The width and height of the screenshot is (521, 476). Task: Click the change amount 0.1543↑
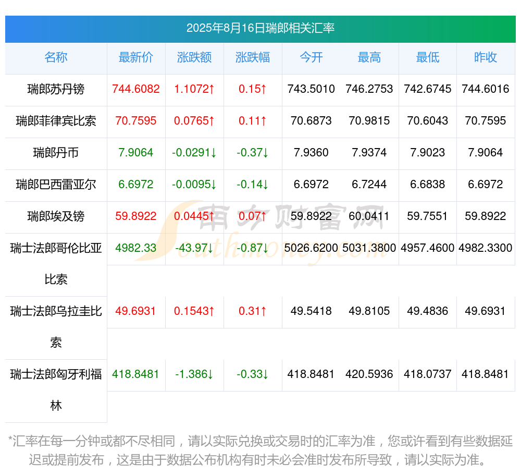click(194, 311)
